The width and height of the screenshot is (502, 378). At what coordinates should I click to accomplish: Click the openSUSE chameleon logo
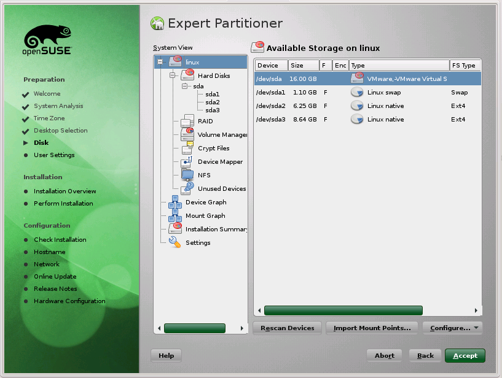coord(47,40)
